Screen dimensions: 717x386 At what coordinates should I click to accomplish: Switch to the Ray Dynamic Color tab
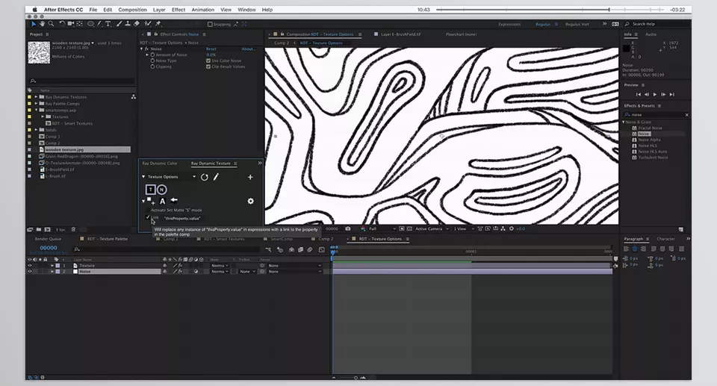click(x=160, y=164)
